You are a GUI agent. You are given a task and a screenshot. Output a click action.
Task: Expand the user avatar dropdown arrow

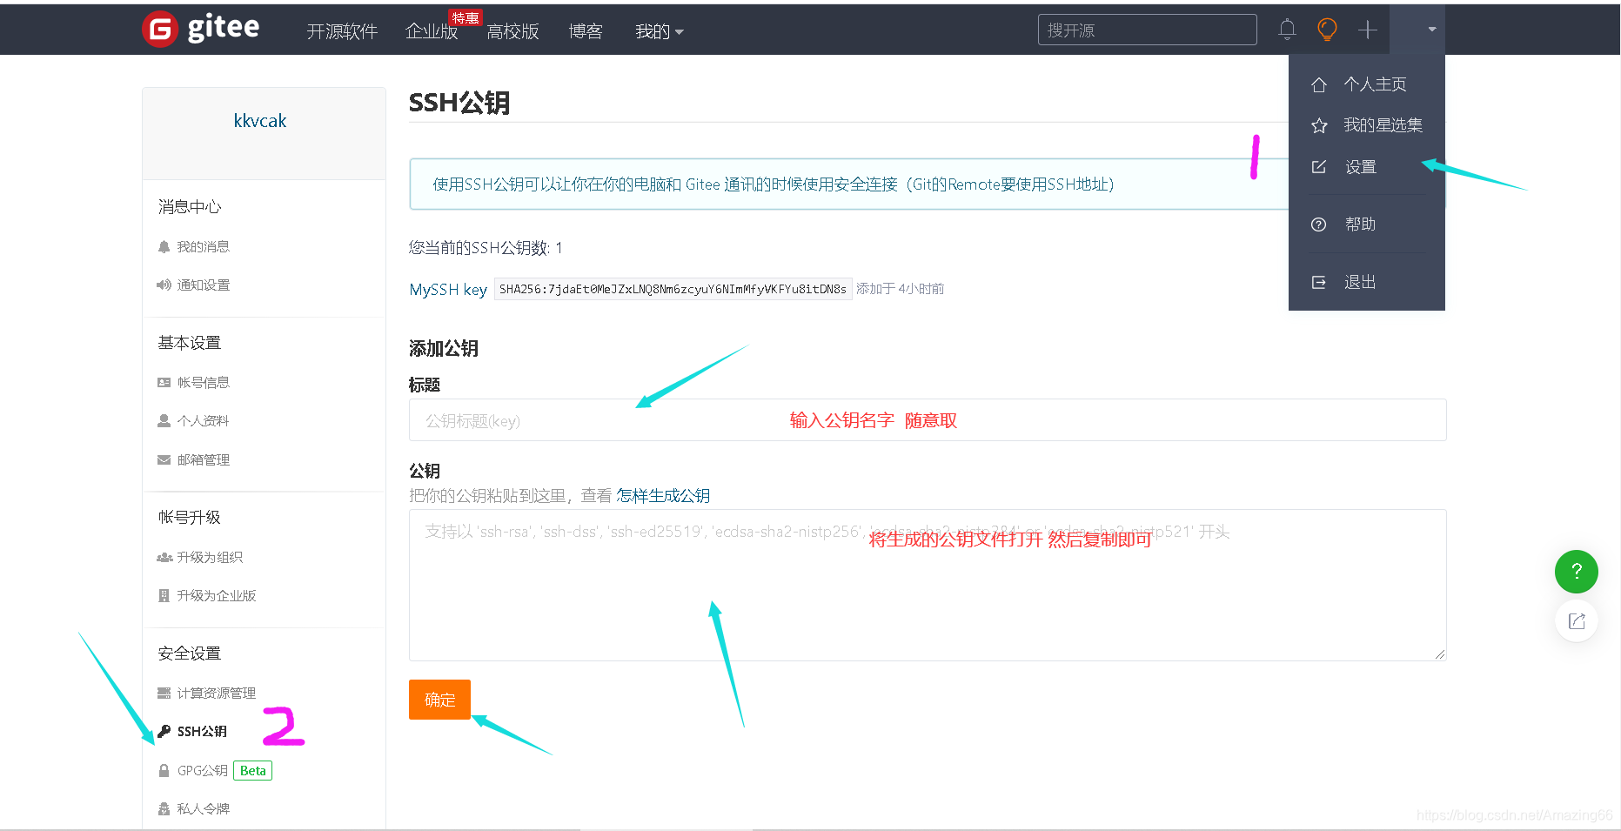1432,30
